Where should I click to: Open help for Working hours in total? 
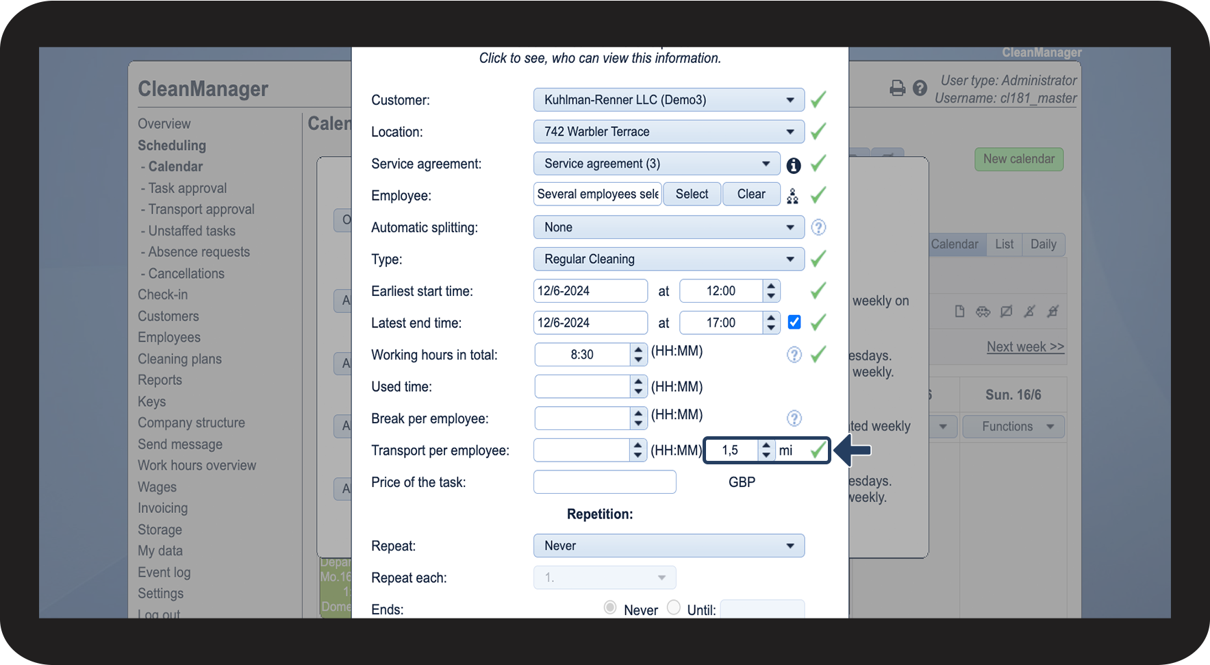tap(794, 355)
